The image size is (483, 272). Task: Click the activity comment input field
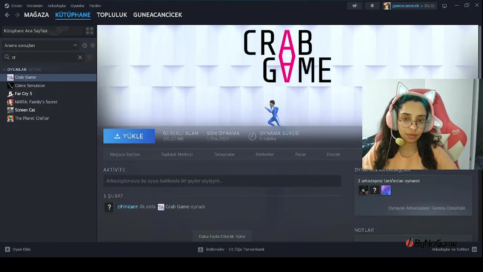(222, 181)
